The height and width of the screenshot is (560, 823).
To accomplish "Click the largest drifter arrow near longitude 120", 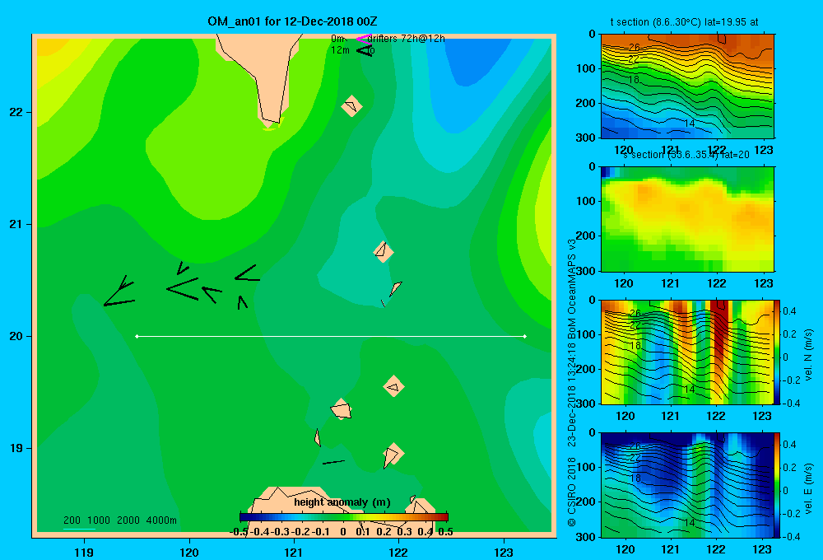I will [183, 288].
